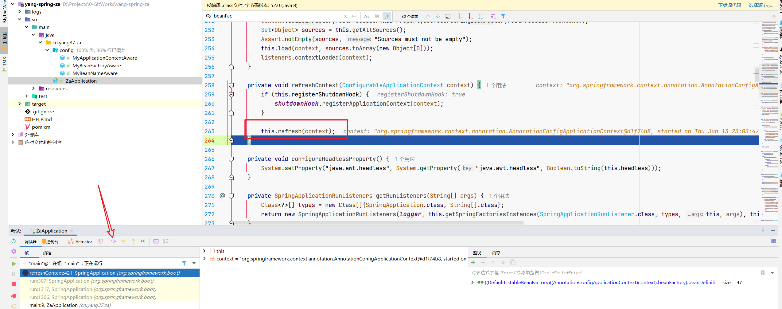Select the 帧 tab
The width and height of the screenshot is (782, 309).
click(x=27, y=253)
